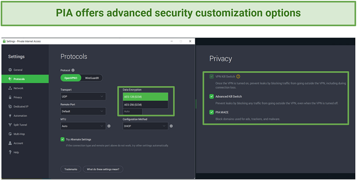Click the Dedicated IP globe icon
This screenshot has height=180, width=357.
(10, 106)
